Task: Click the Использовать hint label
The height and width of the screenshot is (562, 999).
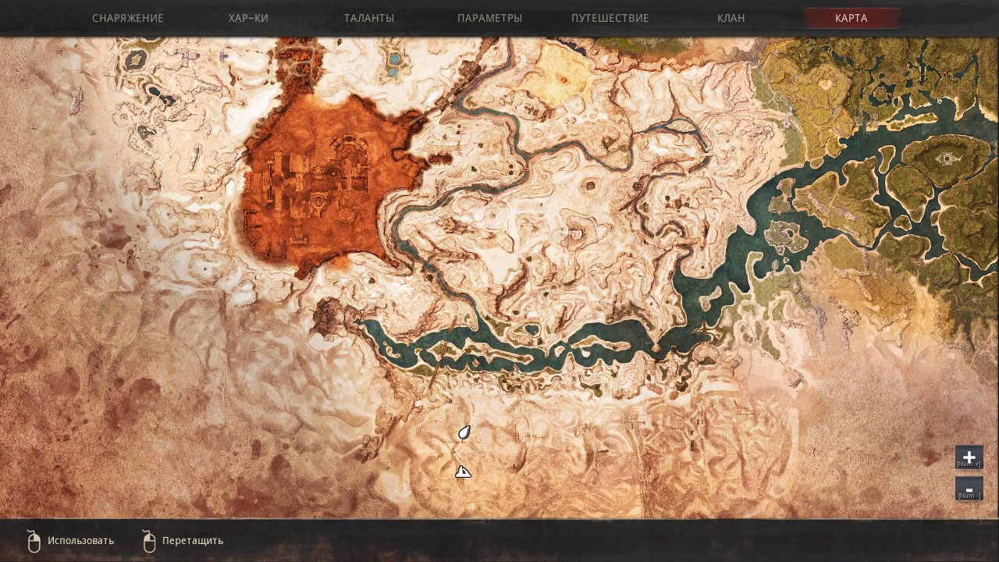Action: pos(80,540)
